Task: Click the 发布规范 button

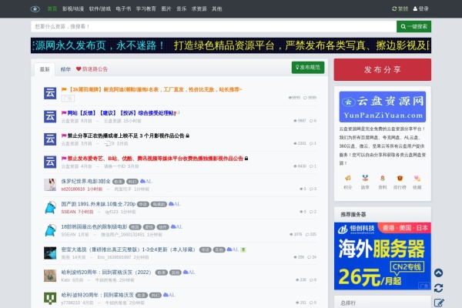Action: (308, 68)
